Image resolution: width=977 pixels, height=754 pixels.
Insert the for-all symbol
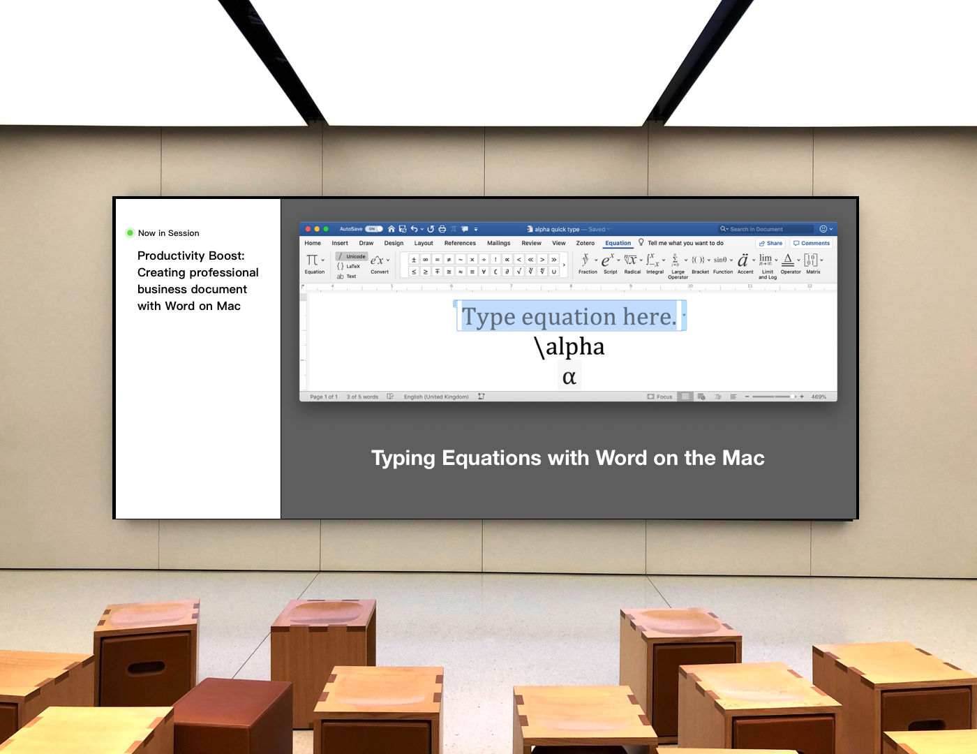click(x=484, y=272)
